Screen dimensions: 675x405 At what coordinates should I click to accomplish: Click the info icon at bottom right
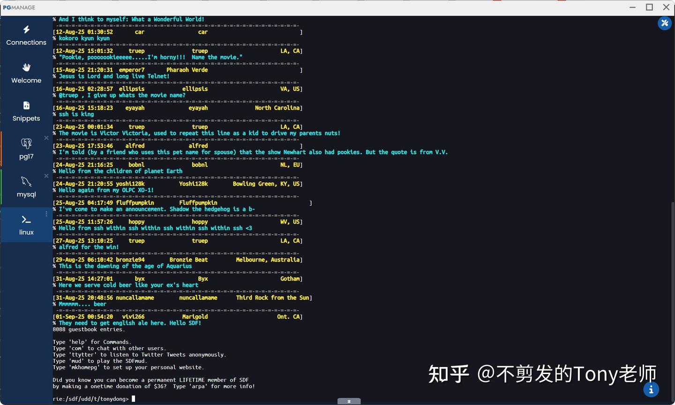click(651, 389)
